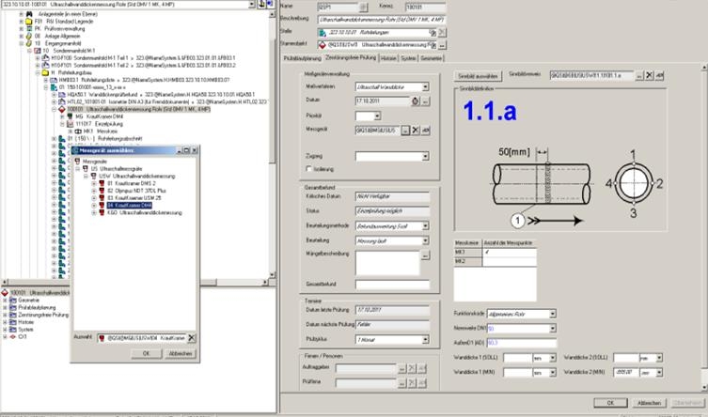Click the folder icon for Rohrleitungsbau in the tree

click(x=47, y=70)
